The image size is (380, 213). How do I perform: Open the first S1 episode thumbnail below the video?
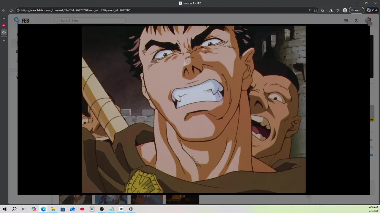click(75, 199)
